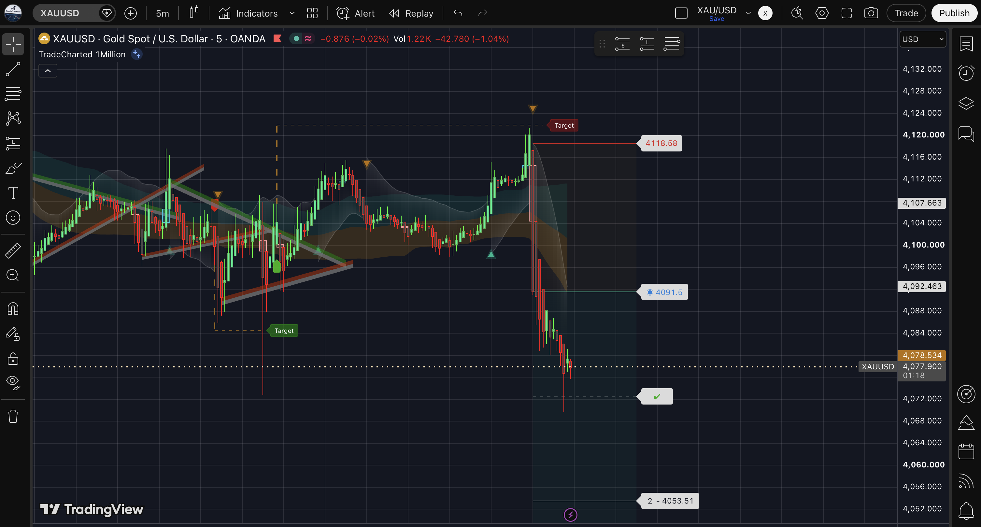Start bar Replay mode
The height and width of the screenshot is (527, 981).
[x=411, y=13]
